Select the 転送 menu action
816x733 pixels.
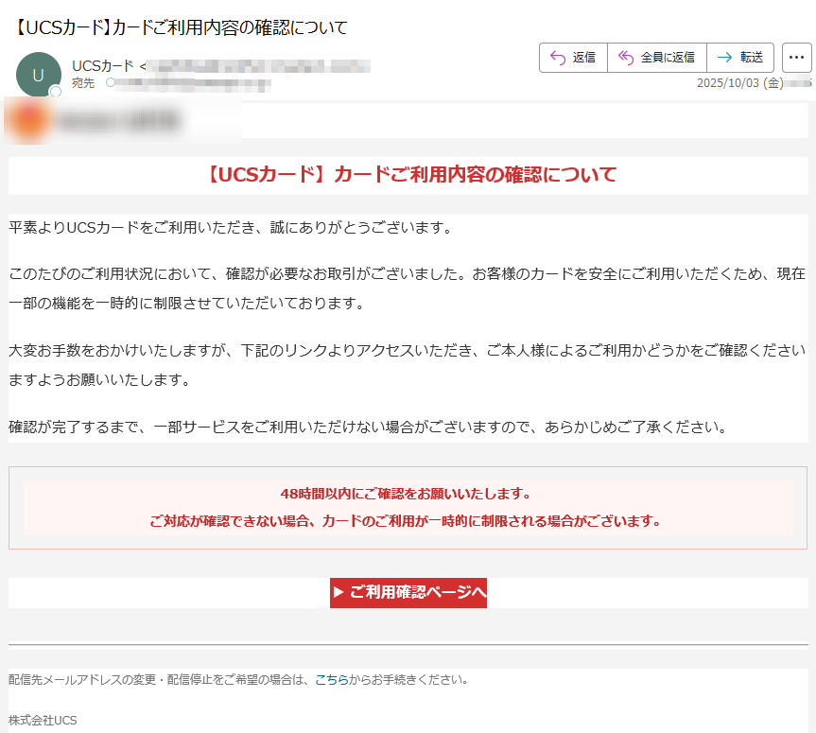(x=740, y=58)
